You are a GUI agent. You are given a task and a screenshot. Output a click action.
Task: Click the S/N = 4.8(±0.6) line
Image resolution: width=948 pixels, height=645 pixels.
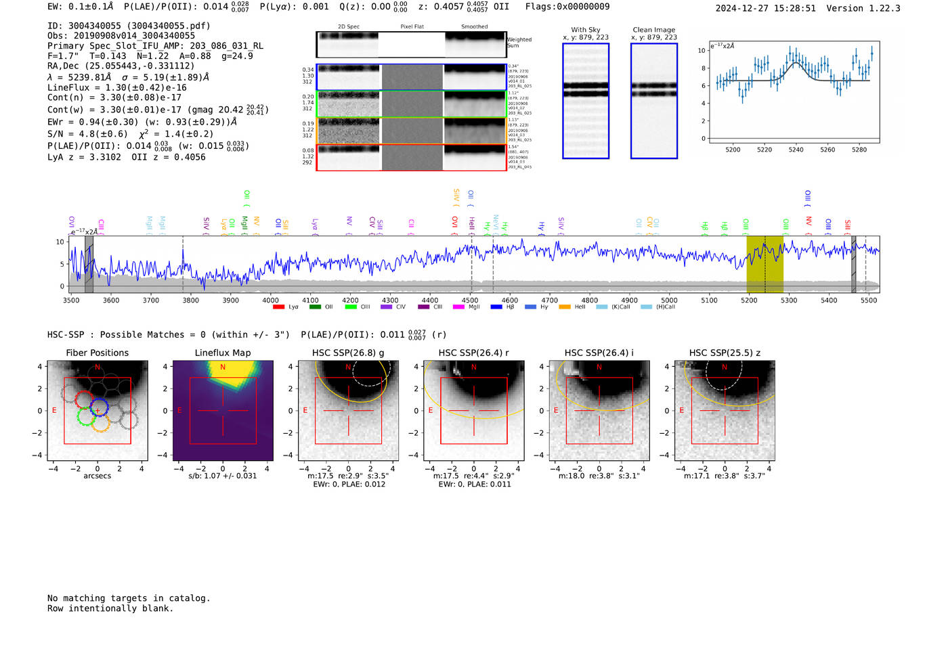(130, 133)
